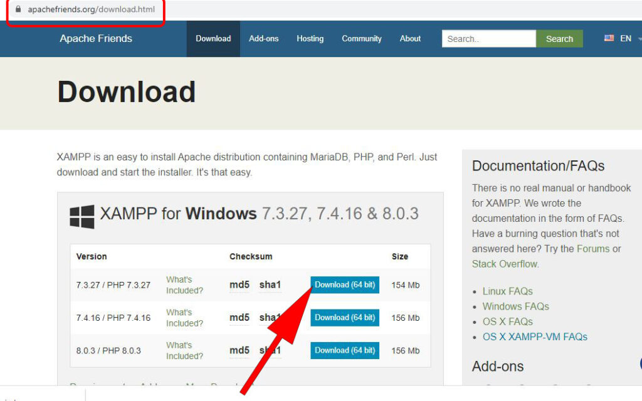Click Download (64 bit) for version 7.3.27
The image size is (642, 401).
click(x=344, y=284)
